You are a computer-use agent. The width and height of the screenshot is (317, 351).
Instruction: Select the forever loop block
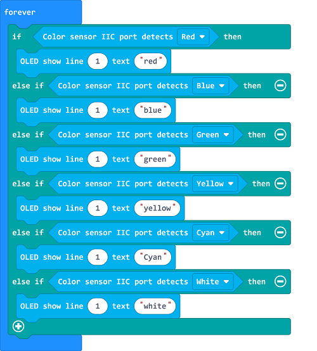click(20, 12)
